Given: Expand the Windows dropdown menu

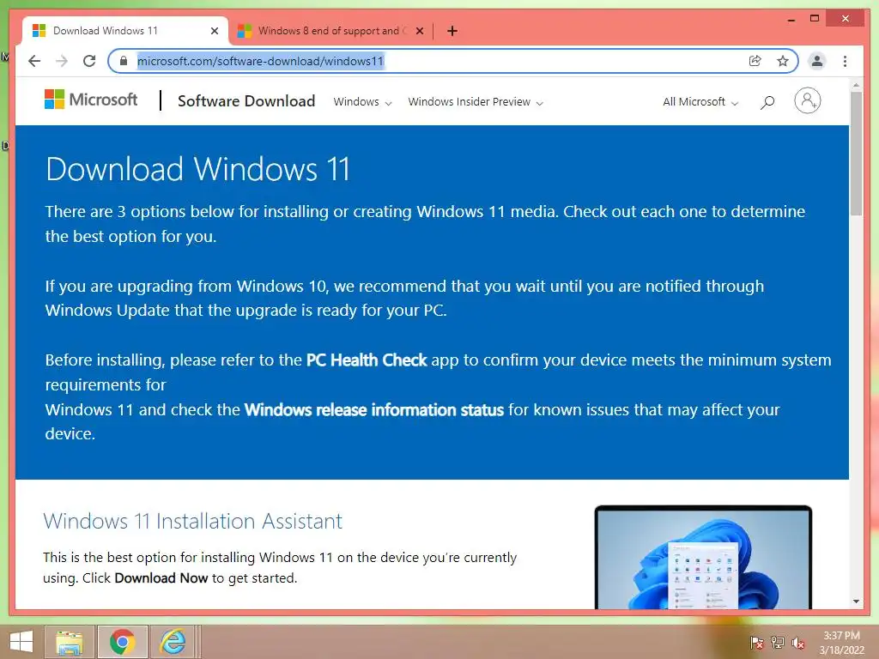Looking at the screenshot, I should 362,102.
